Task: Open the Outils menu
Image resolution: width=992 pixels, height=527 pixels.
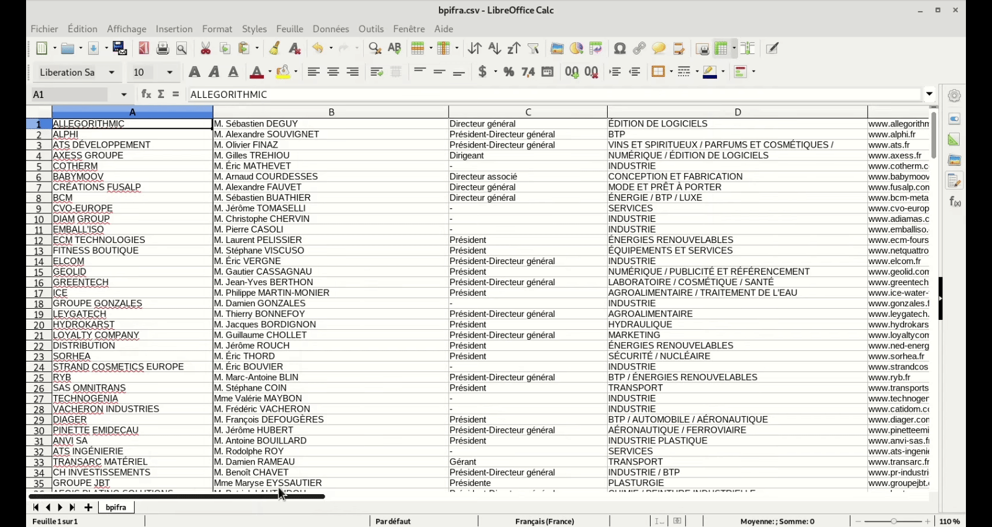Action: pyautogui.click(x=371, y=29)
